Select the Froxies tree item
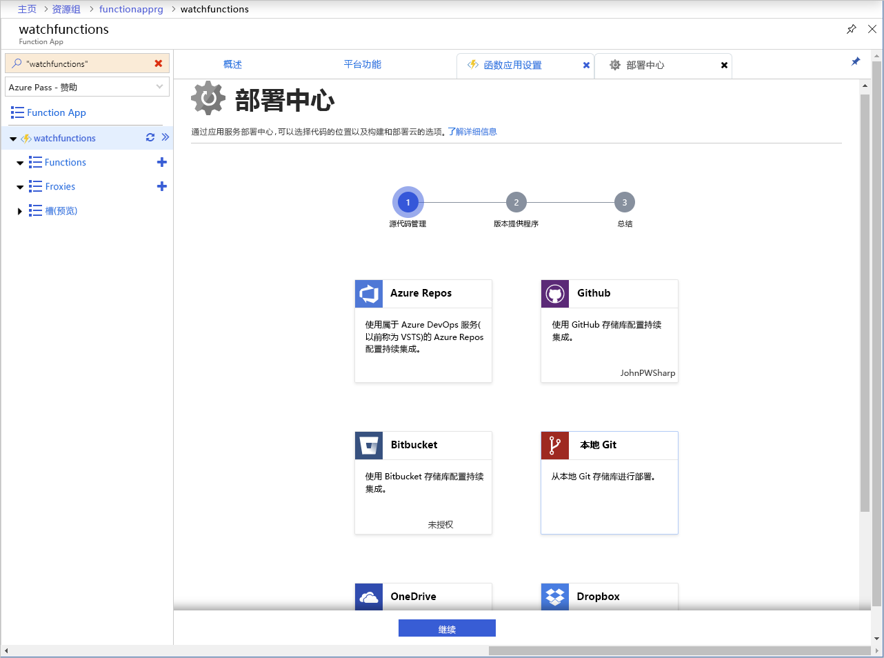884x658 pixels. 60,186
